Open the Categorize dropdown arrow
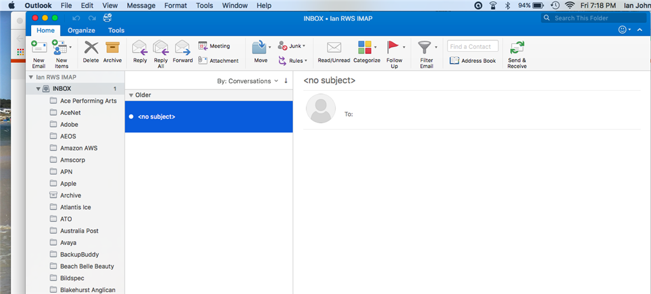Screen dimensions: 651x294 click(x=375, y=47)
